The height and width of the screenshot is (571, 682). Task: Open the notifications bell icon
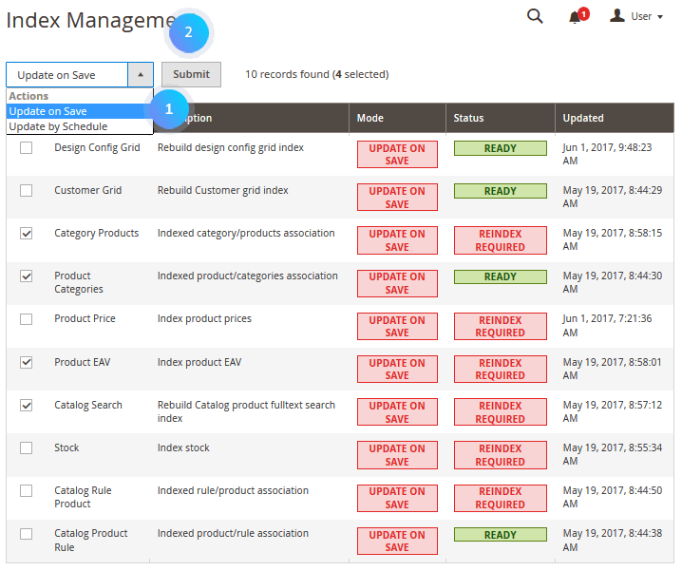575,17
